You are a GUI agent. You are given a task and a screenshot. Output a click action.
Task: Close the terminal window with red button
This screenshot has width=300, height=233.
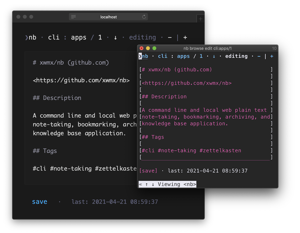(x=142, y=48)
